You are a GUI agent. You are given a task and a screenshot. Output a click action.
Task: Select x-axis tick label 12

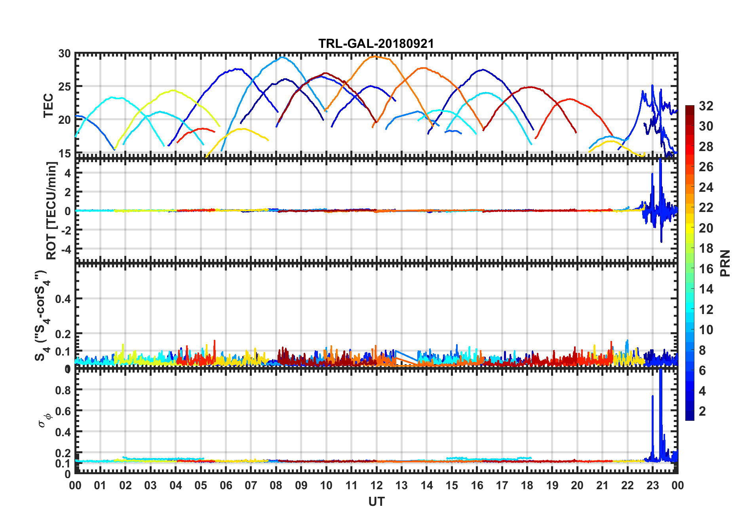pos(376,485)
